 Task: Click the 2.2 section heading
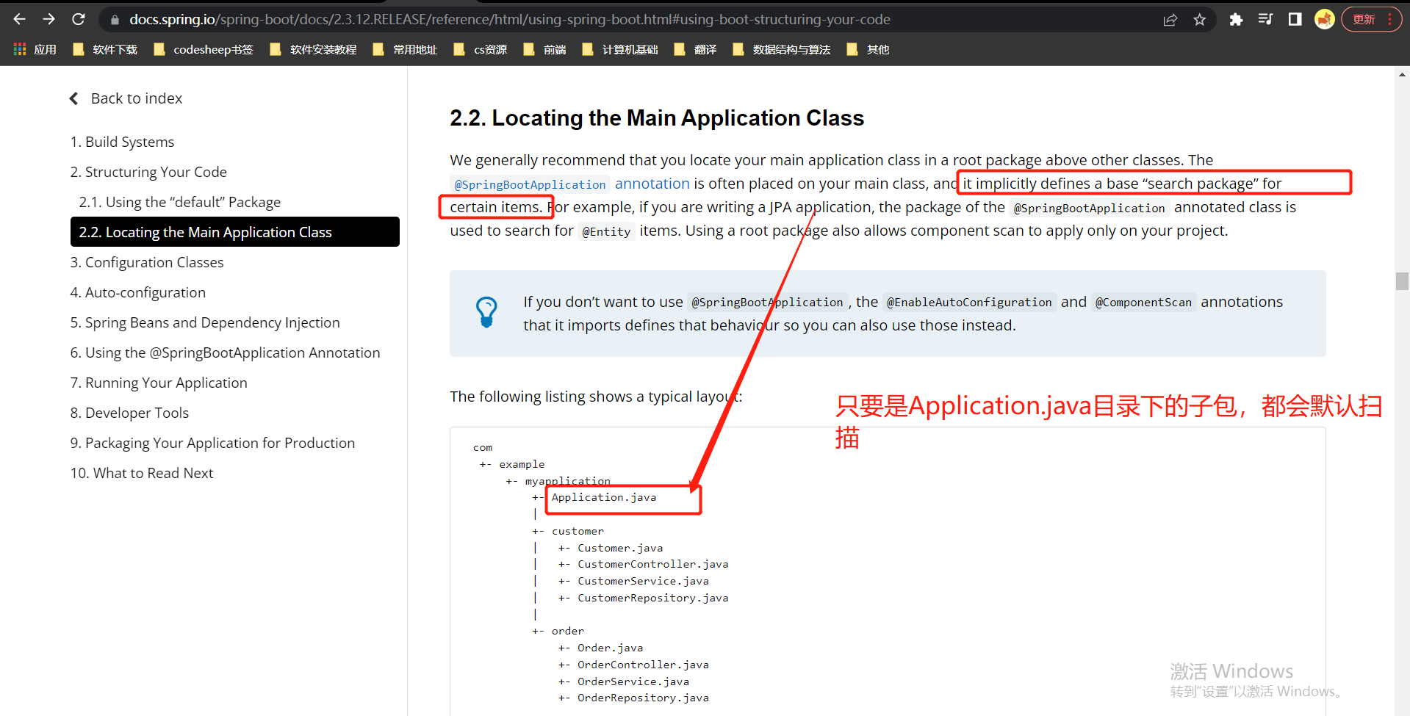pos(657,118)
